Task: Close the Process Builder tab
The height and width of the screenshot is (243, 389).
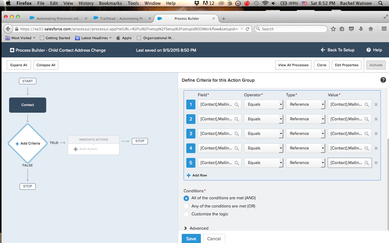Action: [x=213, y=19]
